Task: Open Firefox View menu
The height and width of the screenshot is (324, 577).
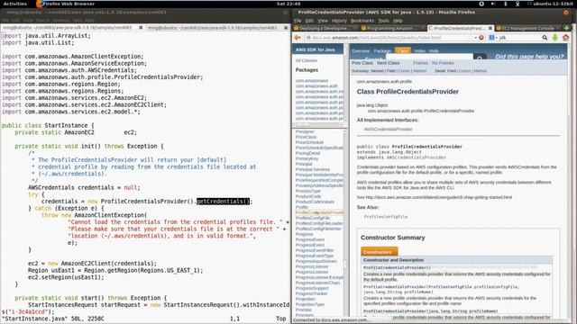Action: point(323,21)
